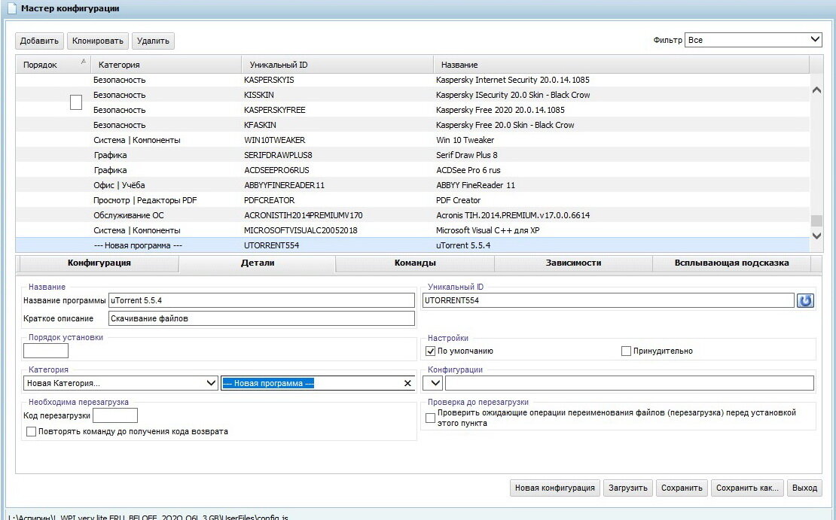Click the Код перезагрузки input box
836x520 pixels.
click(x=115, y=415)
